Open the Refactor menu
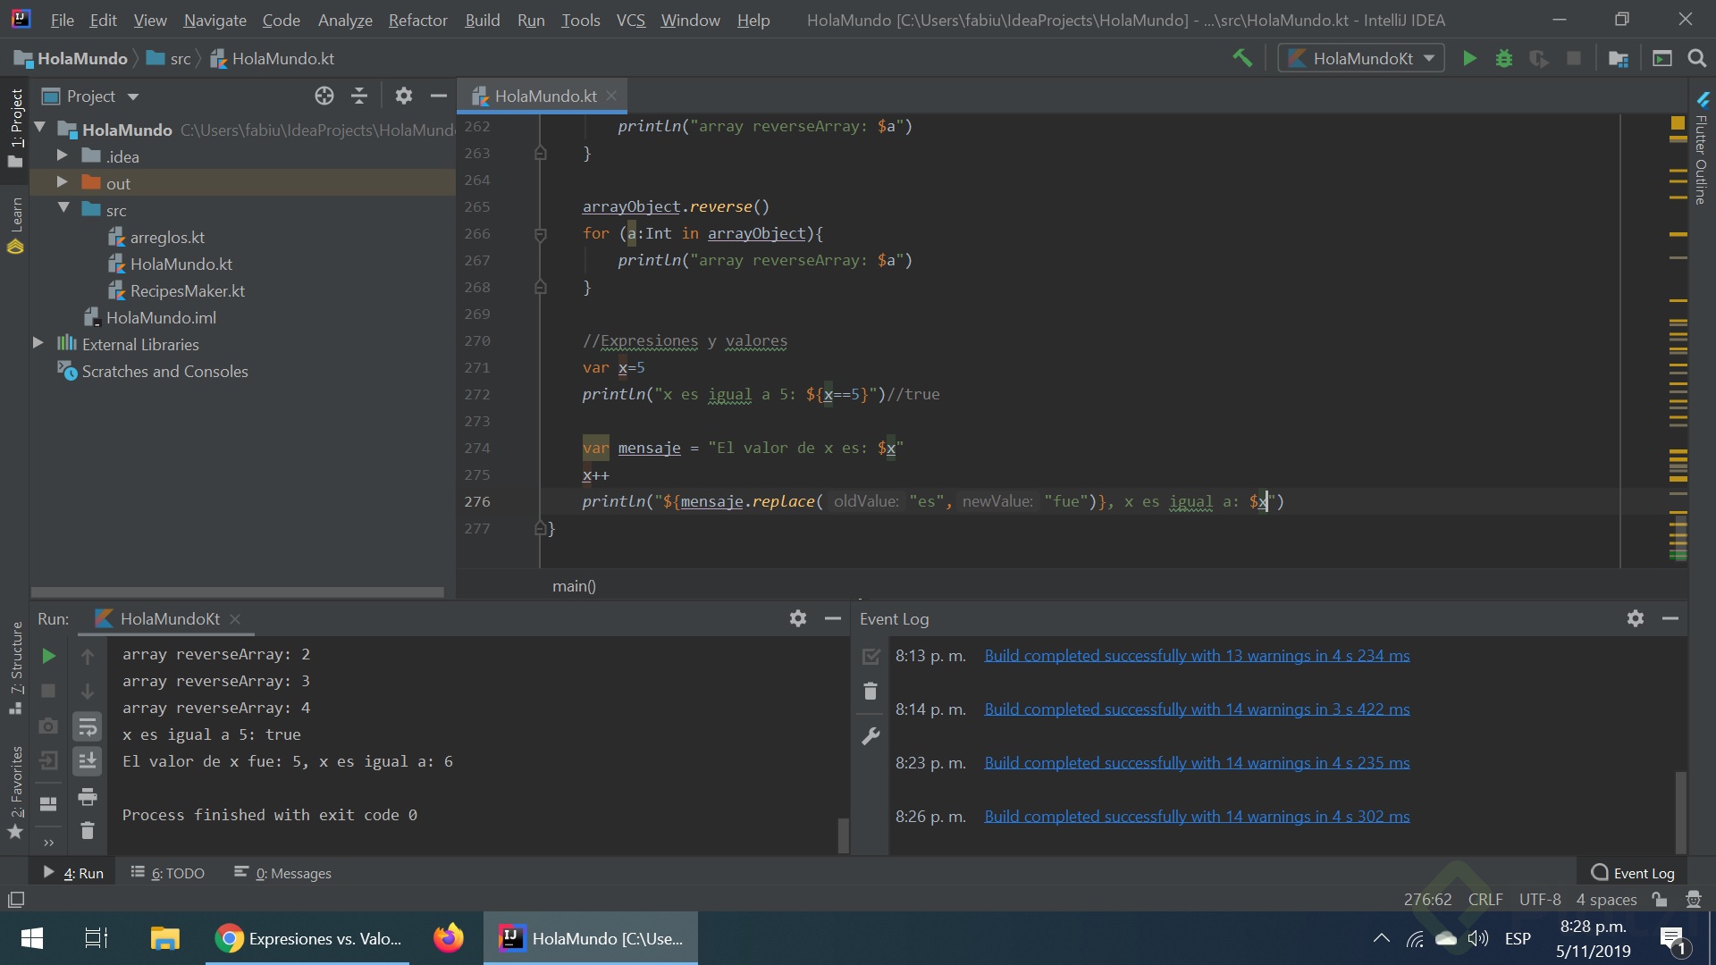The width and height of the screenshot is (1716, 965). (x=417, y=20)
